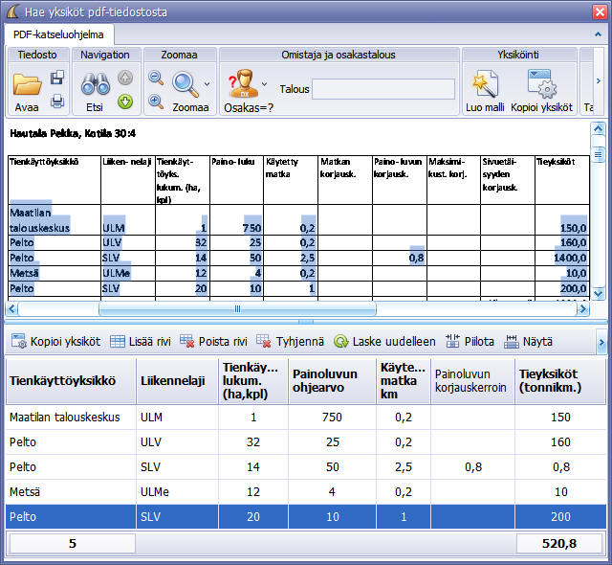The image size is (612, 565).
Task: Click Poista rivi to delete row
Action: coord(213,341)
